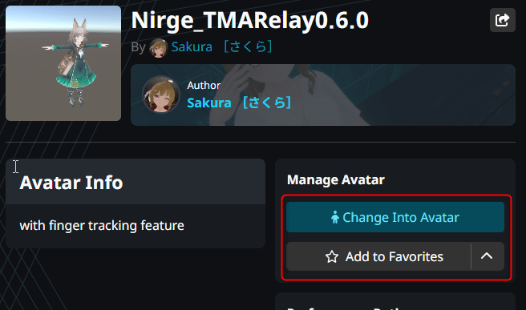
Task: Expand favorites options with the up chevron
Action: pyautogui.click(x=487, y=256)
